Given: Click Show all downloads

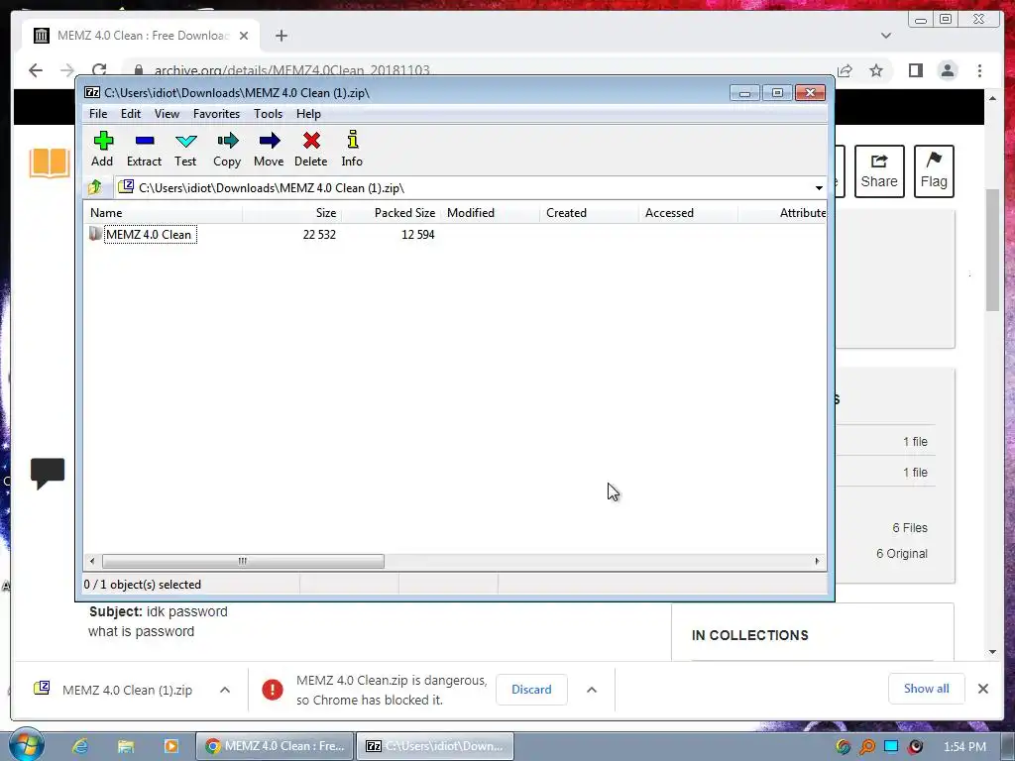Looking at the screenshot, I should [x=927, y=689].
